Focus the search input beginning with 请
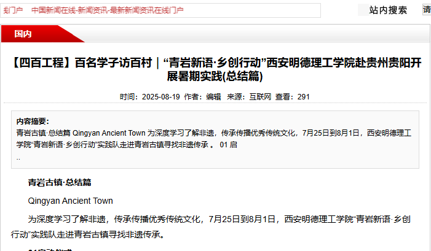The height and width of the screenshot is (251, 431). [426, 10]
